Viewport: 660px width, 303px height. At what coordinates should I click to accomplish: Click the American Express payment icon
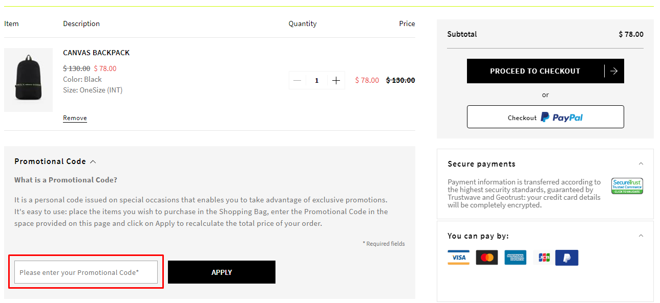tap(515, 258)
